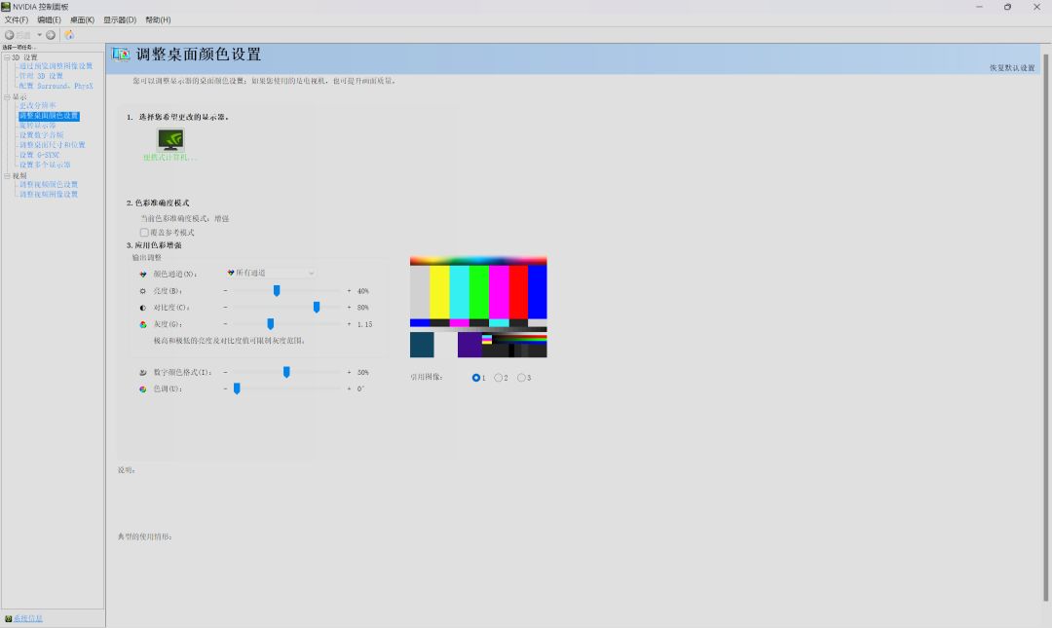Screen dimensions: 1052x628
Task: Click the plus sign of the 色调(U) slider
Action: click(x=349, y=388)
